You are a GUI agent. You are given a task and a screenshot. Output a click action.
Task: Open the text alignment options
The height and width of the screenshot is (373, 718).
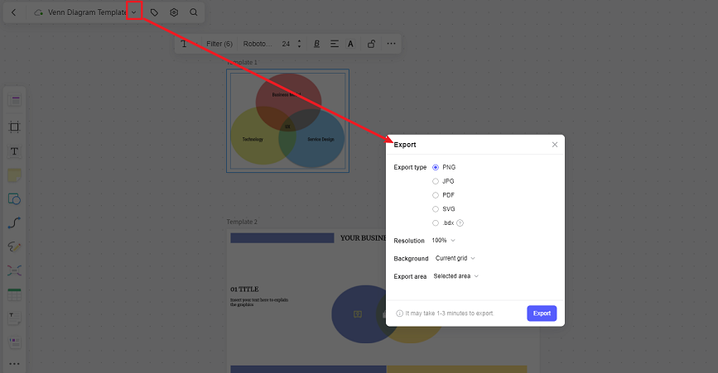pyautogui.click(x=335, y=44)
